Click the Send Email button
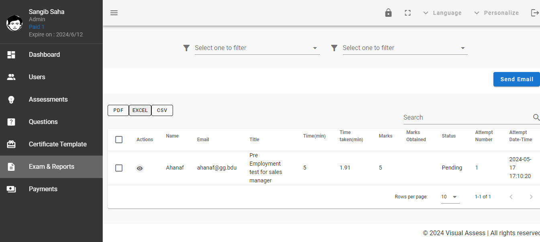This screenshot has height=242, width=540. click(x=516, y=79)
